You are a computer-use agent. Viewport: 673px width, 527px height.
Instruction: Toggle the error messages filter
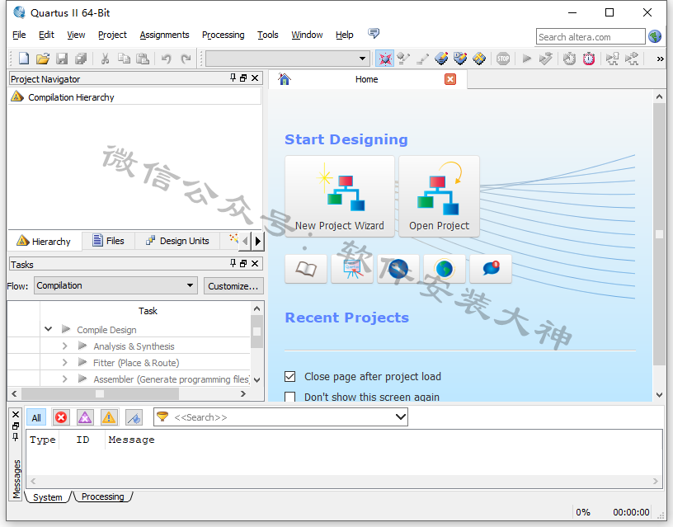pyautogui.click(x=61, y=417)
